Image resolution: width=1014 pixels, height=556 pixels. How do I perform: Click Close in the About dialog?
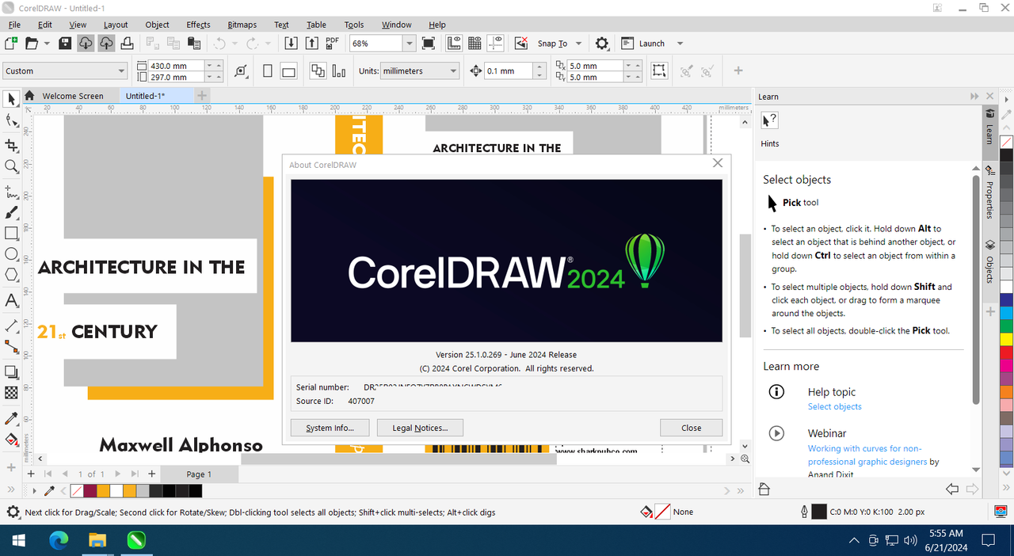coord(691,428)
